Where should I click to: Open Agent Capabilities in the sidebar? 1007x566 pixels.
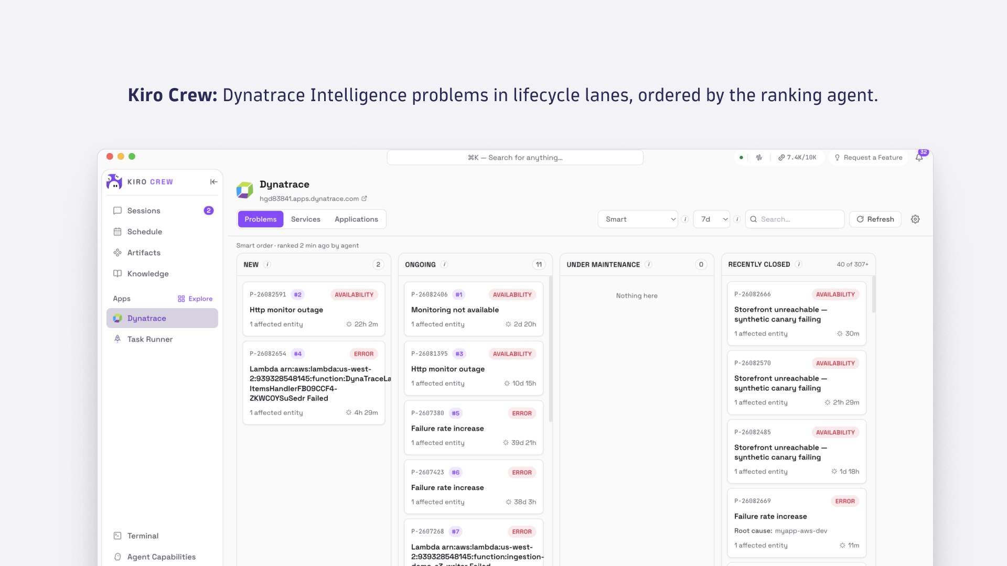pyautogui.click(x=163, y=557)
